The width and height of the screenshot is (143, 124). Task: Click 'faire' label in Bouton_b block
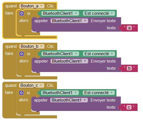tap(9, 53)
